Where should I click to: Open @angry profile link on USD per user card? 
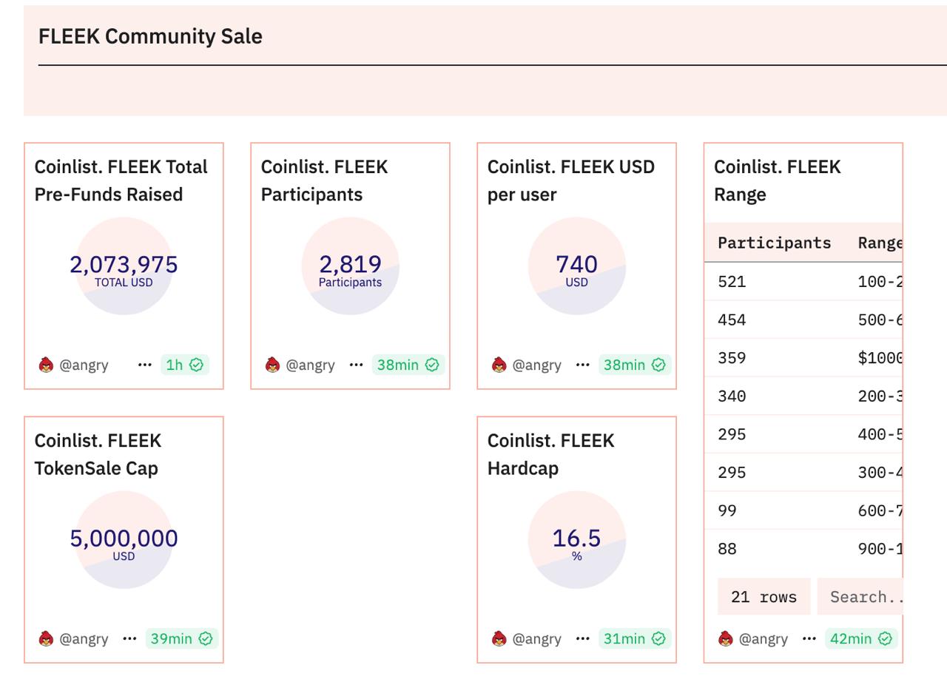(536, 365)
